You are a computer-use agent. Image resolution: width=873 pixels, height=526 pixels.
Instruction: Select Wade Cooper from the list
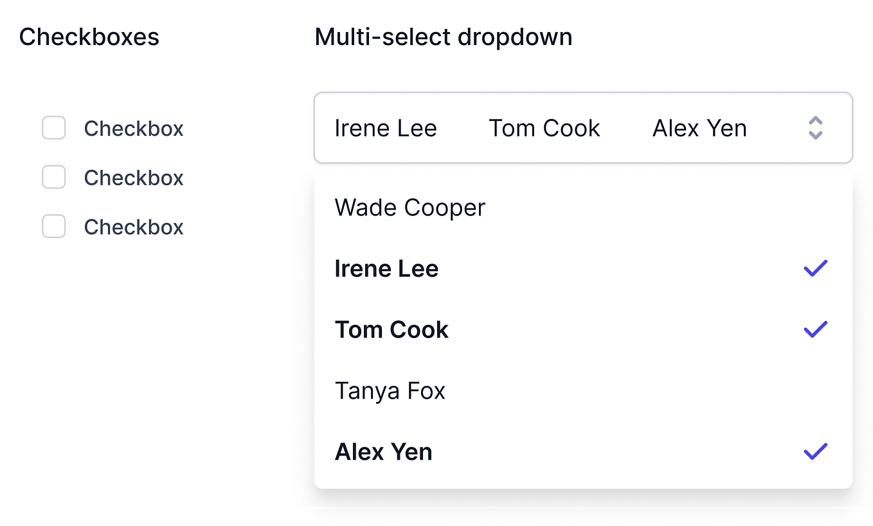tap(410, 207)
